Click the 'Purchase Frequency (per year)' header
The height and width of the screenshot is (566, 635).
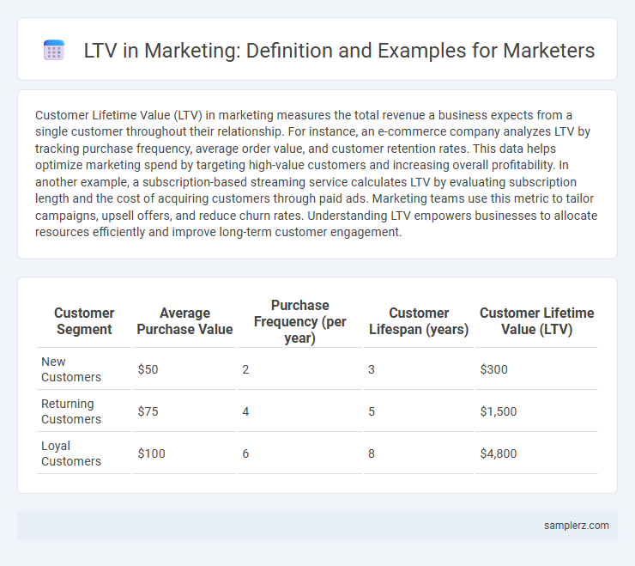pyautogui.click(x=299, y=321)
